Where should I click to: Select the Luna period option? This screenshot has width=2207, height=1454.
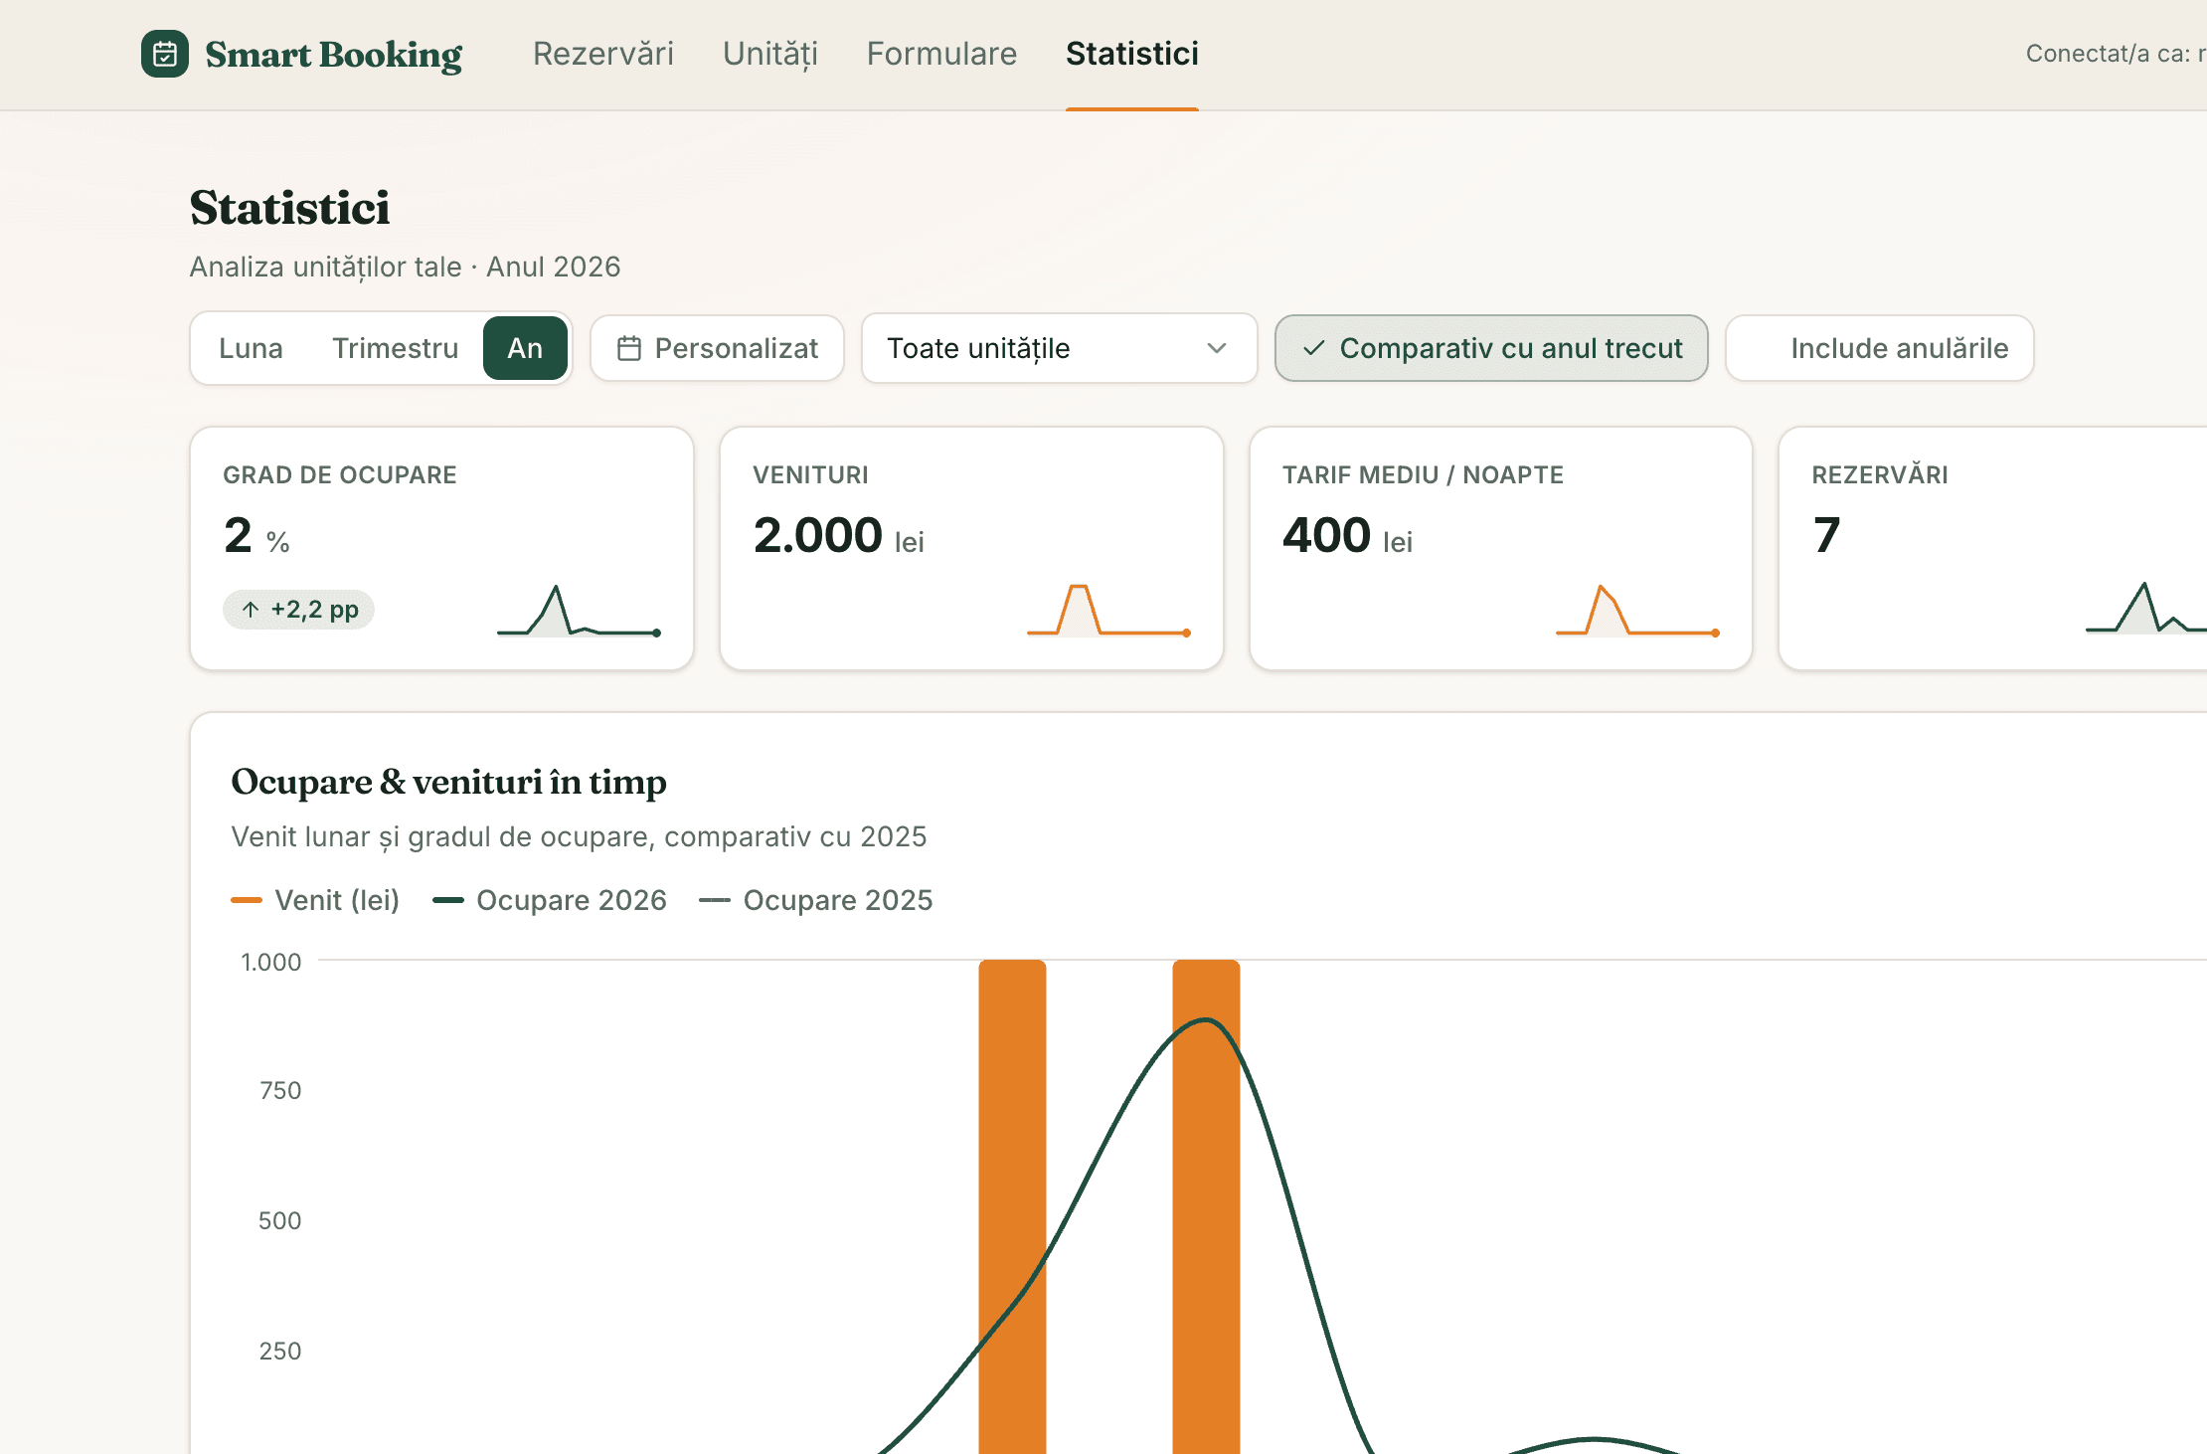coord(251,348)
